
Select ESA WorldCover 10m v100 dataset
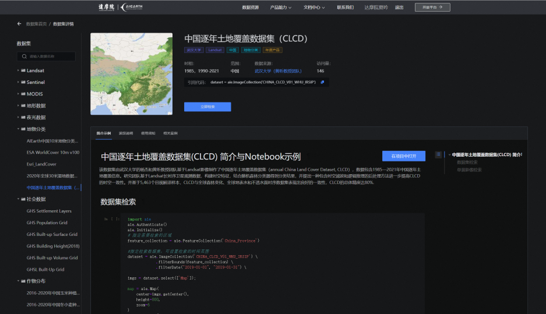point(53,153)
